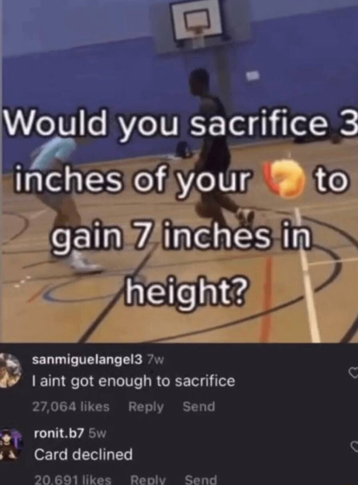This screenshot has height=485, width=358.
Task: Tap the heart icon beside Card declined comment
Action: click(354, 446)
